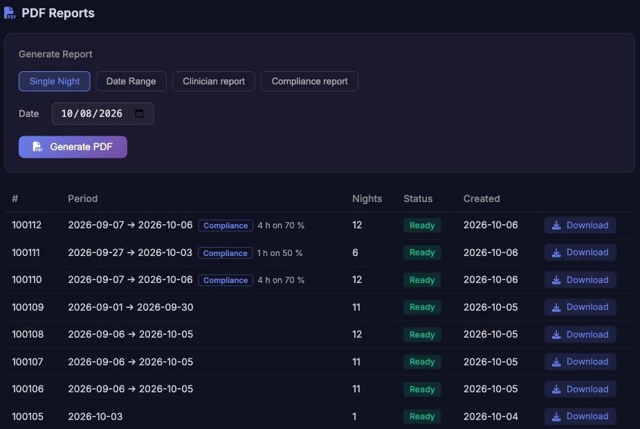
Task: Click download icon for report 100112
Action: click(x=556, y=226)
